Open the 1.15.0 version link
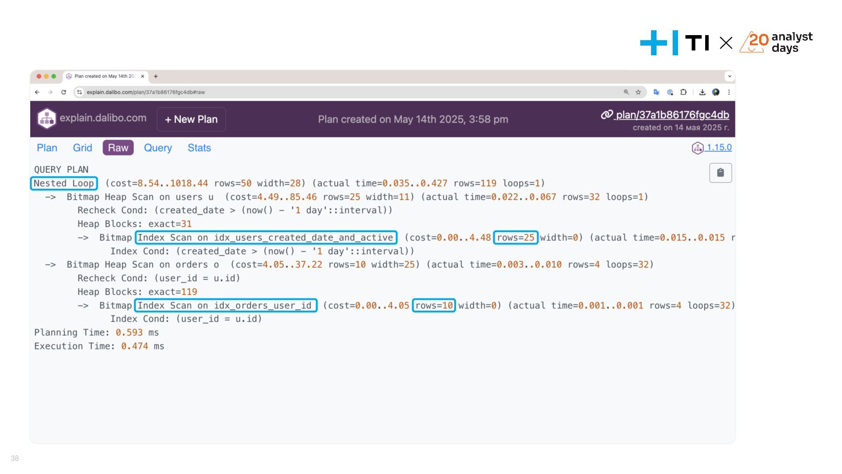The image size is (842, 474). 719,147
